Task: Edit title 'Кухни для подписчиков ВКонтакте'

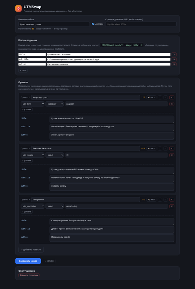Action: tap(112, 170)
